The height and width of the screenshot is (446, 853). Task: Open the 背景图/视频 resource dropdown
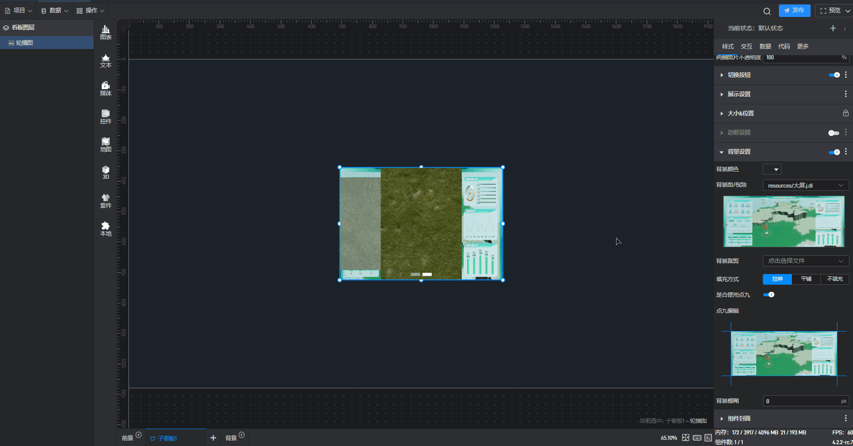(805, 185)
